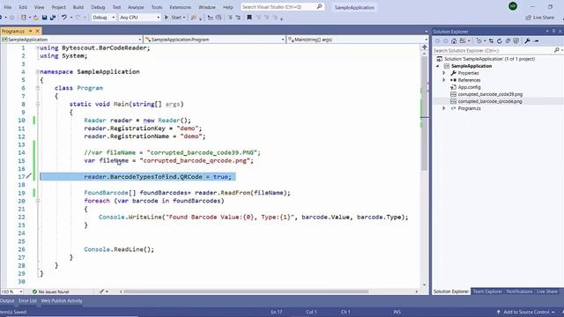Open the SampleApplication project navigation dropdown
The height and width of the screenshot is (317, 564).
[x=71, y=40]
